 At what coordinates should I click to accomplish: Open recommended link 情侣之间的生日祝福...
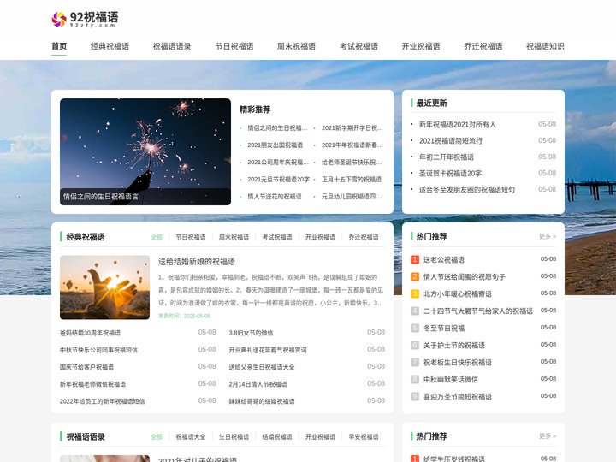pyautogui.click(x=277, y=128)
